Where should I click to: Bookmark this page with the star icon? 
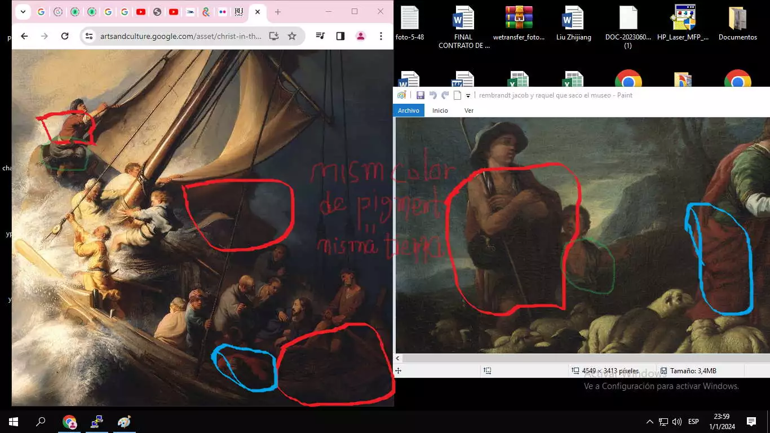point(292,36)
